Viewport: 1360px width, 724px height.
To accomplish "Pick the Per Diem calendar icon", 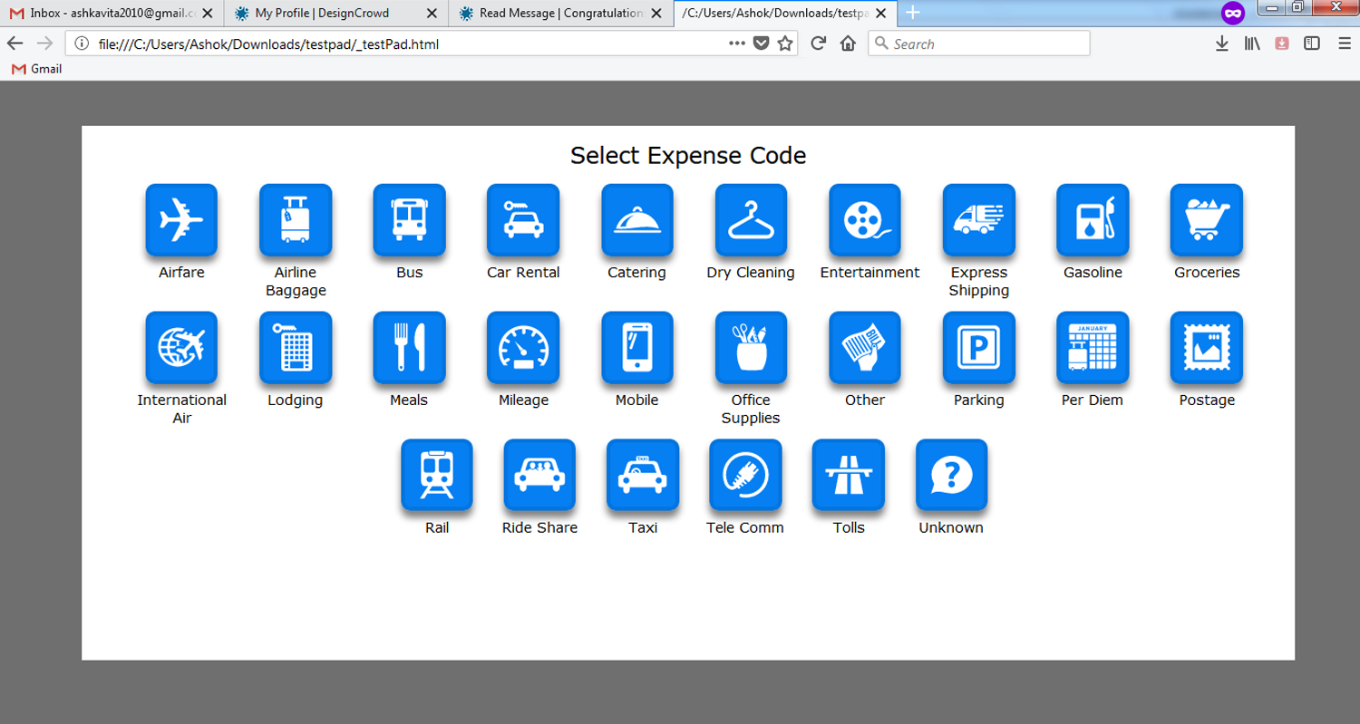I will click(x=1093, y=347).
